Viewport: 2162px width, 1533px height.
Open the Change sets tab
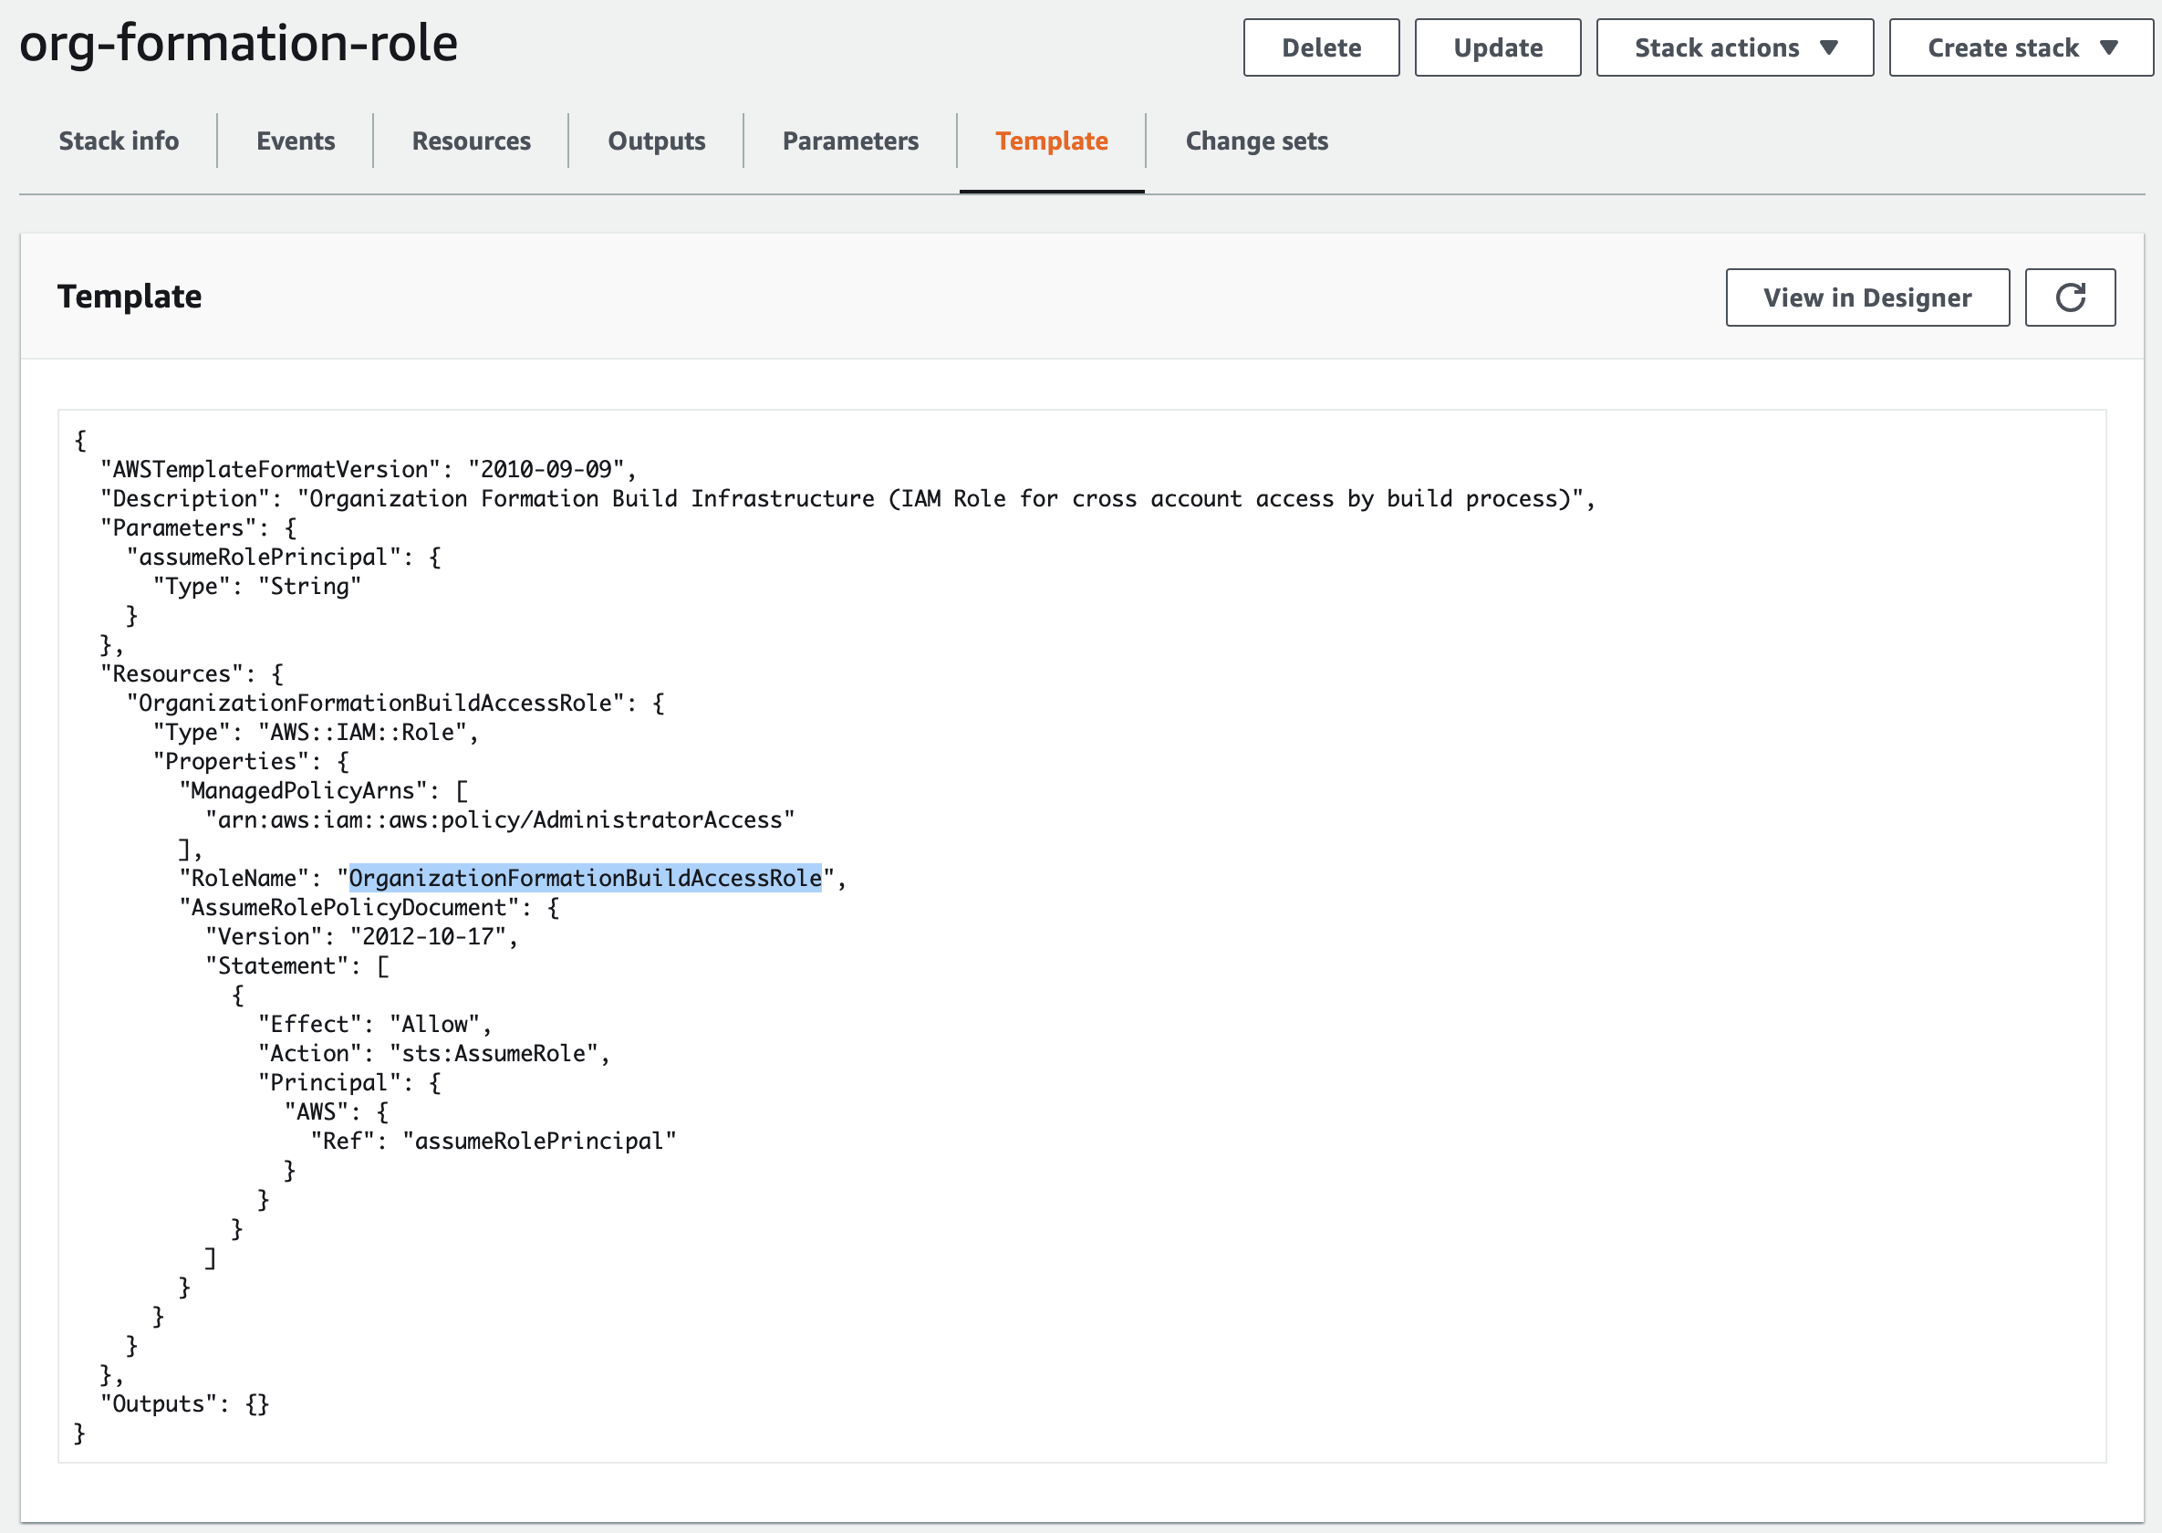[1255, 141]
